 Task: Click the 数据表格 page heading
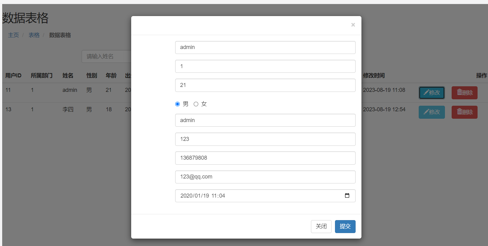[25, 18]
